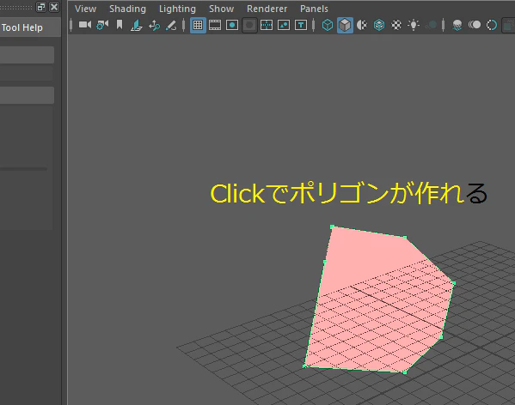Click the Grease Pencil icon
Viewport: 515px width, 405px height.
coord(171,25)
